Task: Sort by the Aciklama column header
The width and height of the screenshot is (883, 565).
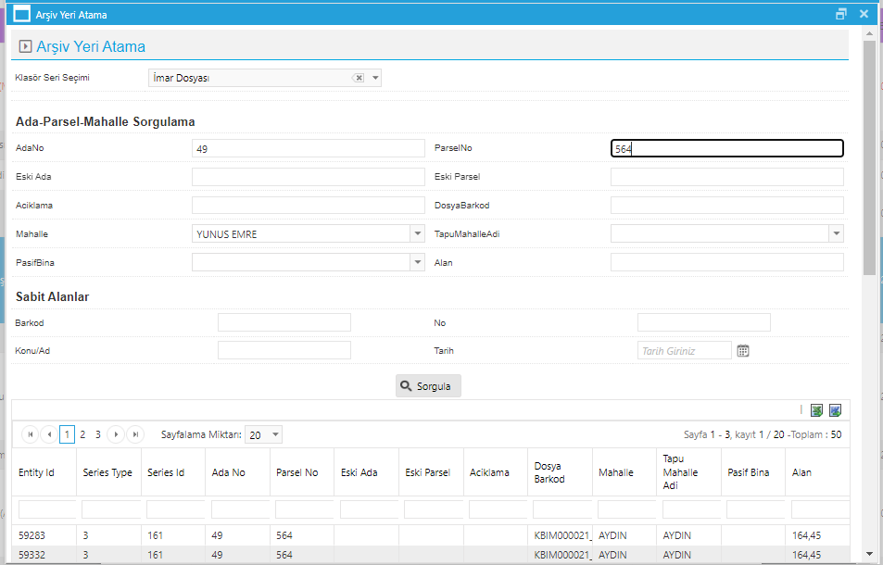Action: click(x=489, y=472)
